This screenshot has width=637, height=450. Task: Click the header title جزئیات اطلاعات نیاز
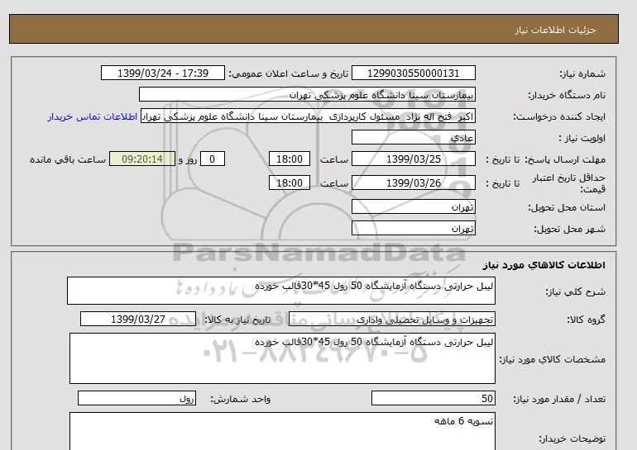(555, 30)
